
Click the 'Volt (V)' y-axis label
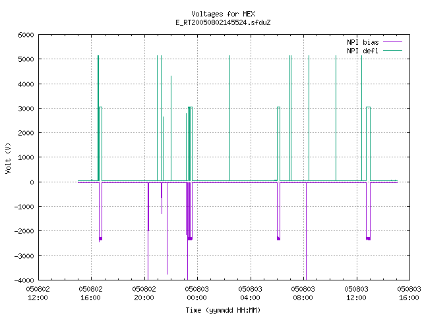[x=9, y=158]
